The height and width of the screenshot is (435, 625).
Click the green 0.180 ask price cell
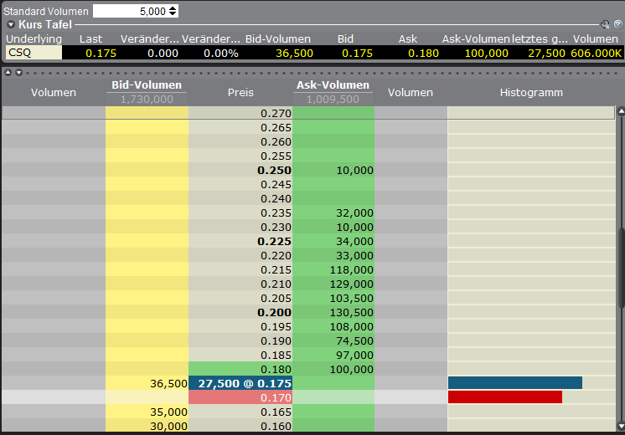(240, 369)
